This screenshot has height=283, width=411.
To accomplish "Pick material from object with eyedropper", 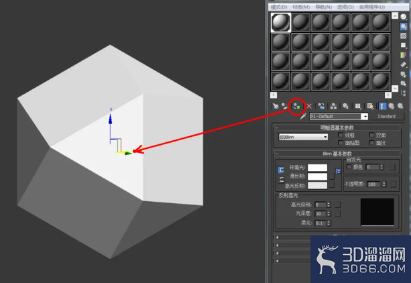I will [303, 116].
